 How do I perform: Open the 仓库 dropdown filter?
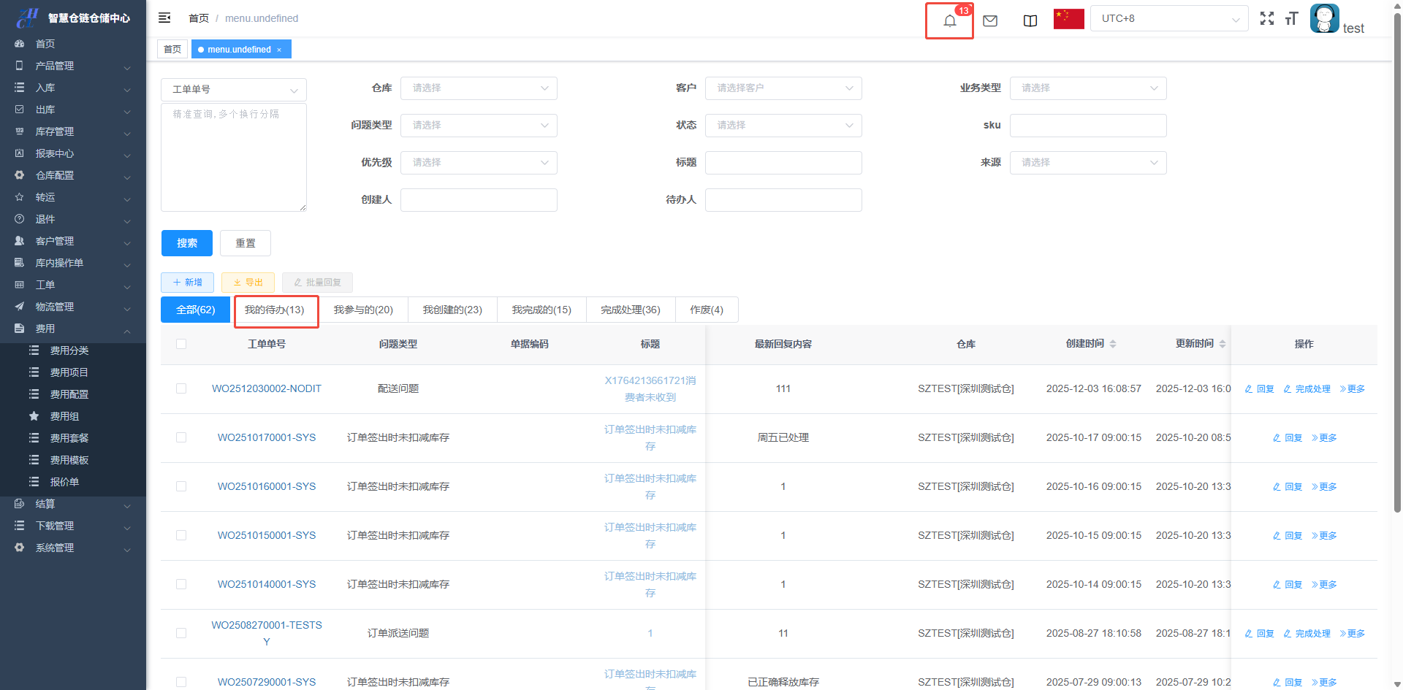[479, 88]
